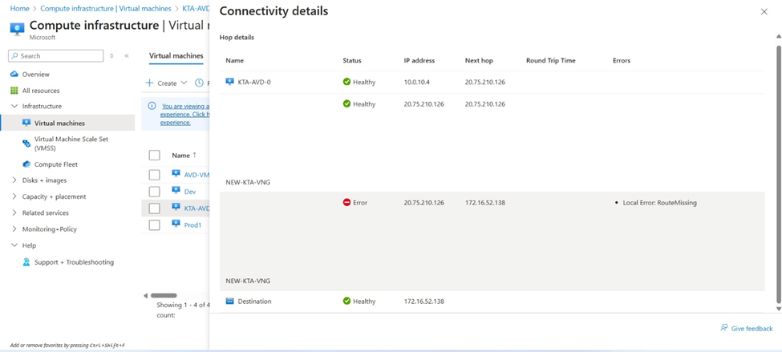This screenshot has height=352, width=782.
Task: Click the panel vertical scrollbar
Action: coord(779,175)
